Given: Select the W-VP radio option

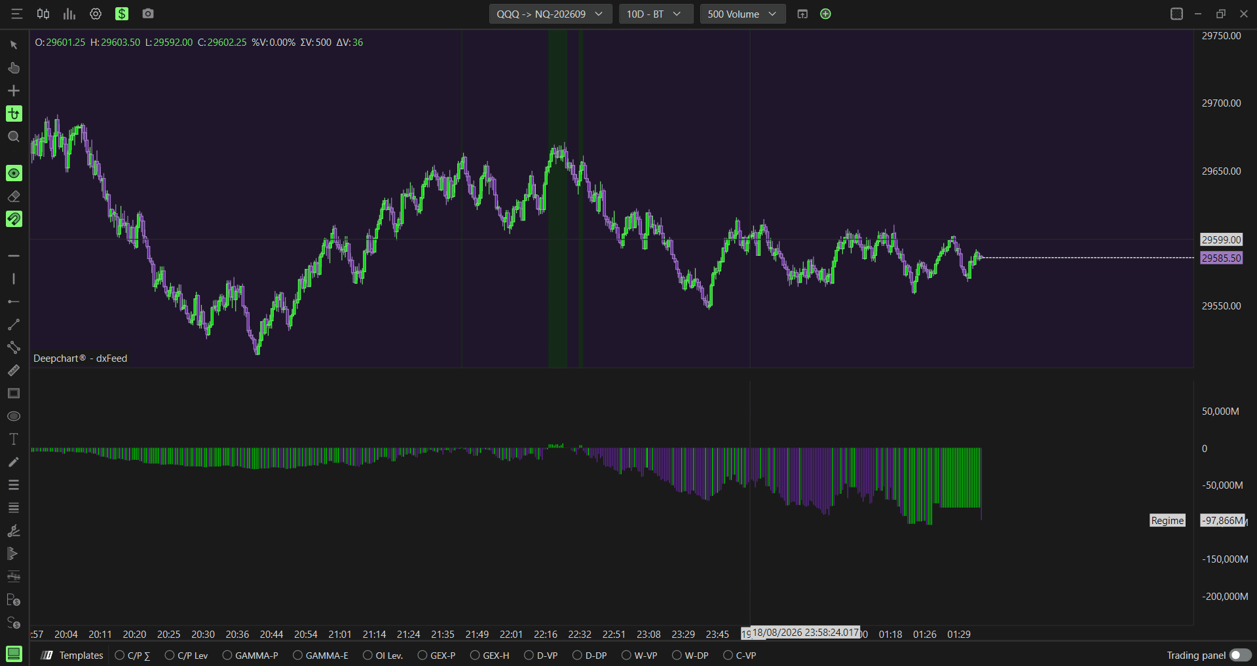Looking at the screenshot, I should [x=640, y=655].
